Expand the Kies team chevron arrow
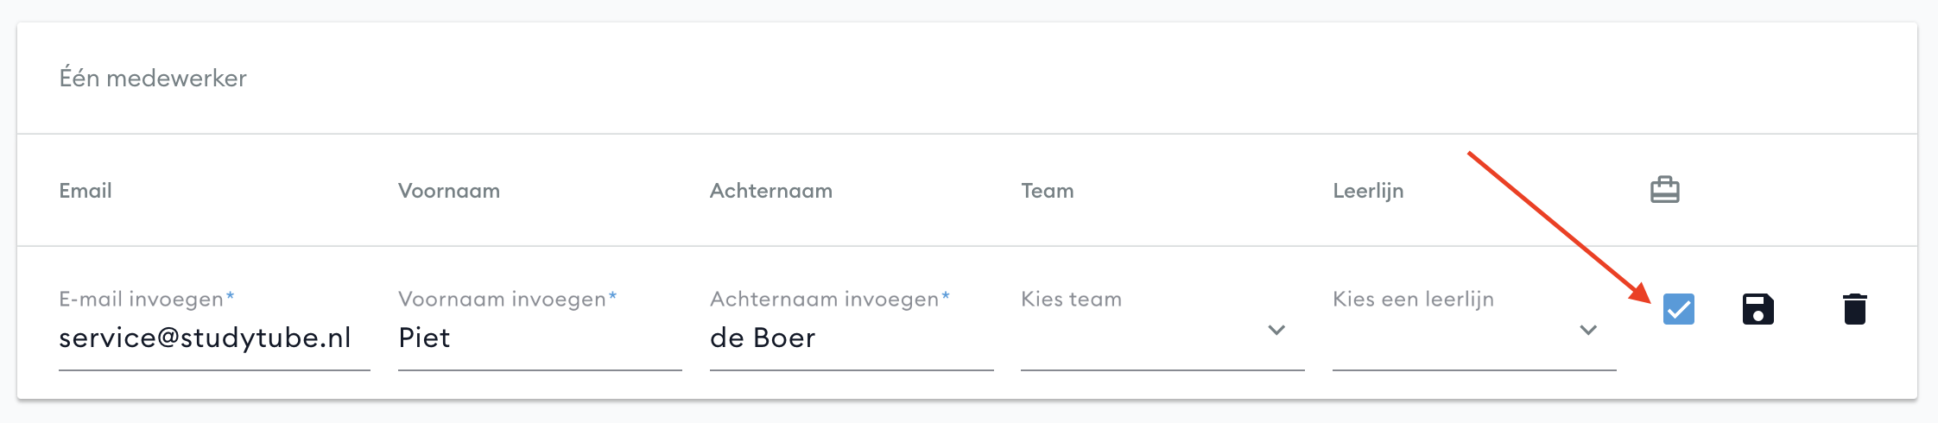Viewport: 1938px width, 423px height. (1276, 330)
